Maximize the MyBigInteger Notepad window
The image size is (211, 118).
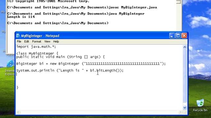click(178, 36)
